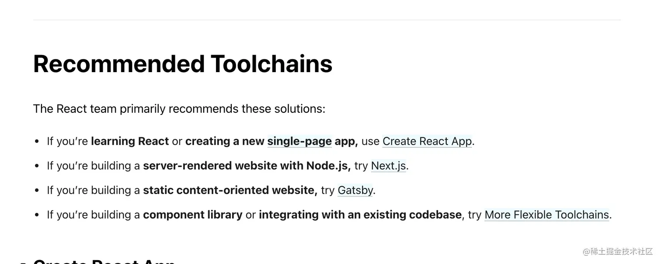Click the bullet before the "static content-oriented" item
The image size is (661, 264).
click(x=37, y=191)
